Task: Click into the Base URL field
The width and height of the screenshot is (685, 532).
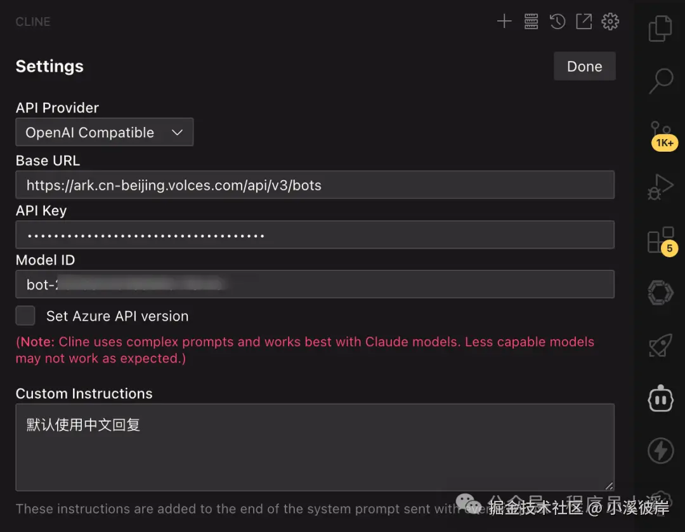Action: click(315, 185)
